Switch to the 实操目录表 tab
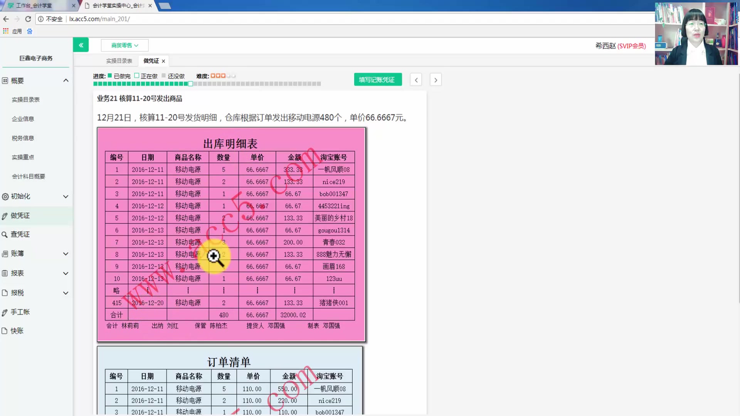Image resolution: width=740 pixels, height=416 pixels. pyautogui.click(x=119, y=61)
